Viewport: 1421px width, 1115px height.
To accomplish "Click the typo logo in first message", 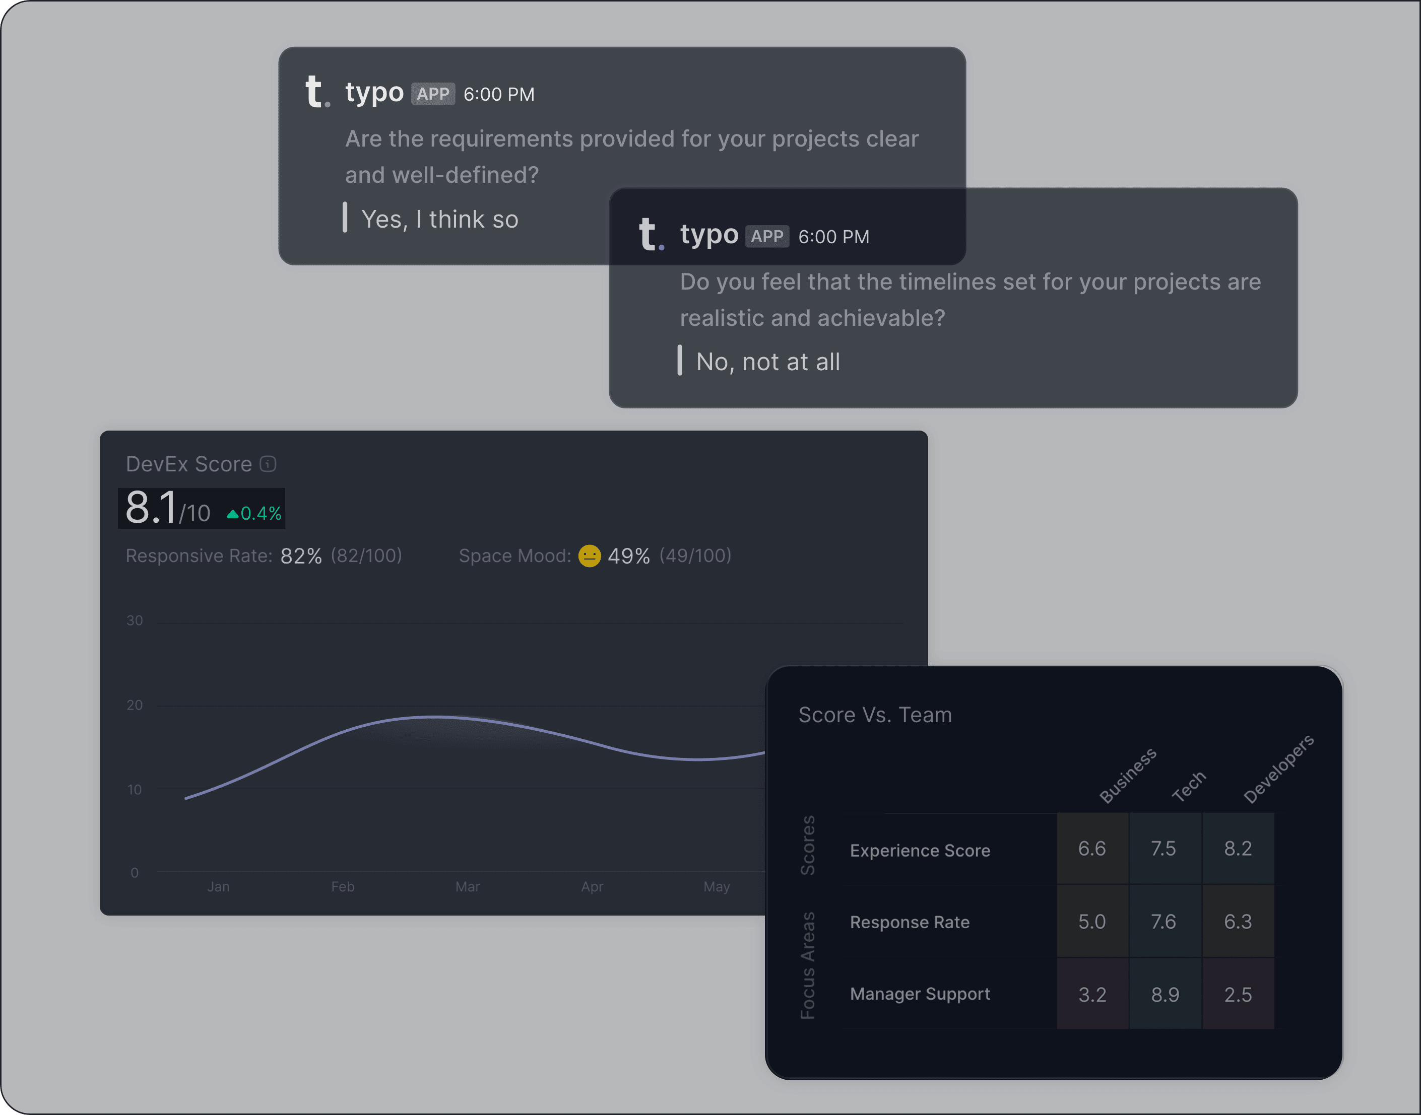I will point(317,91).
